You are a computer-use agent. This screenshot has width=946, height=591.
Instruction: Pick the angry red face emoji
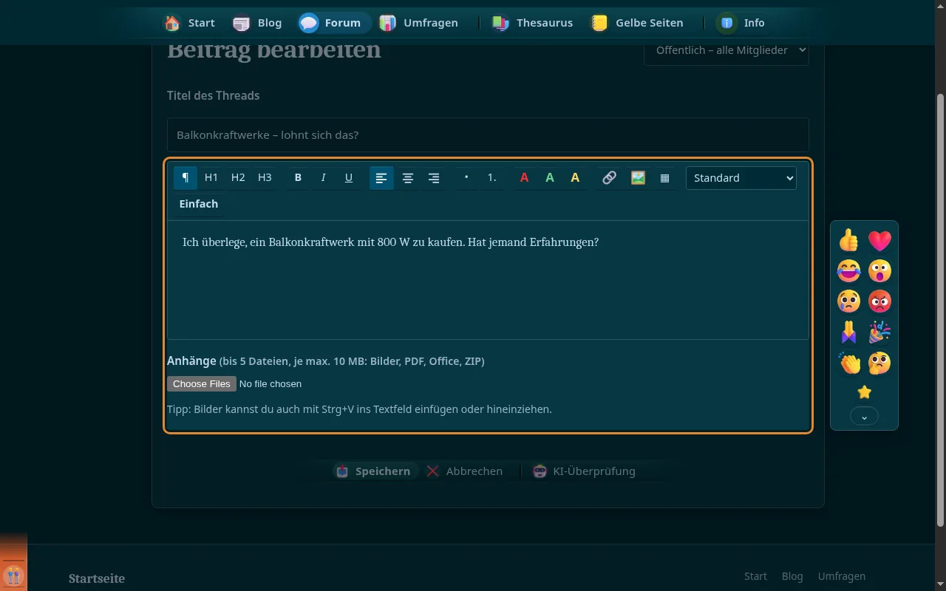(879, 301)
